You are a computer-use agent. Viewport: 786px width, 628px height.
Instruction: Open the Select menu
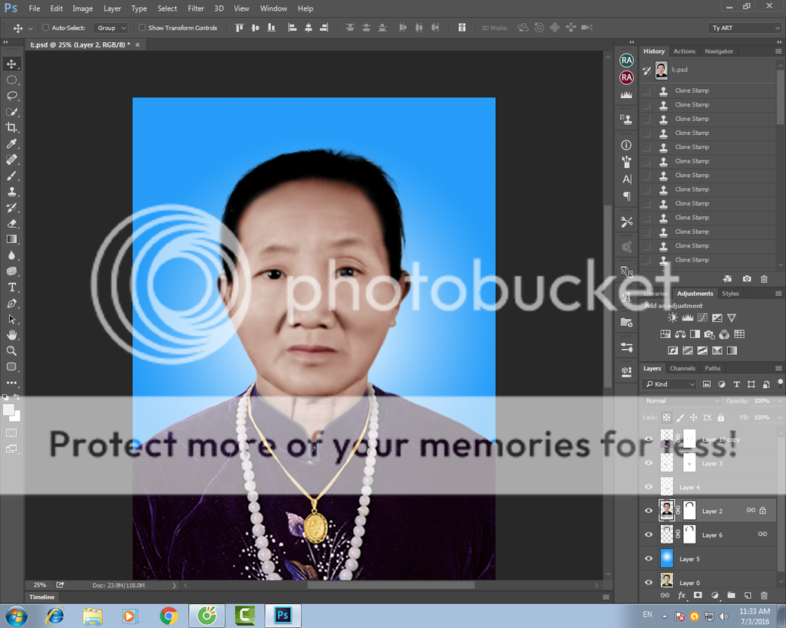167,8
